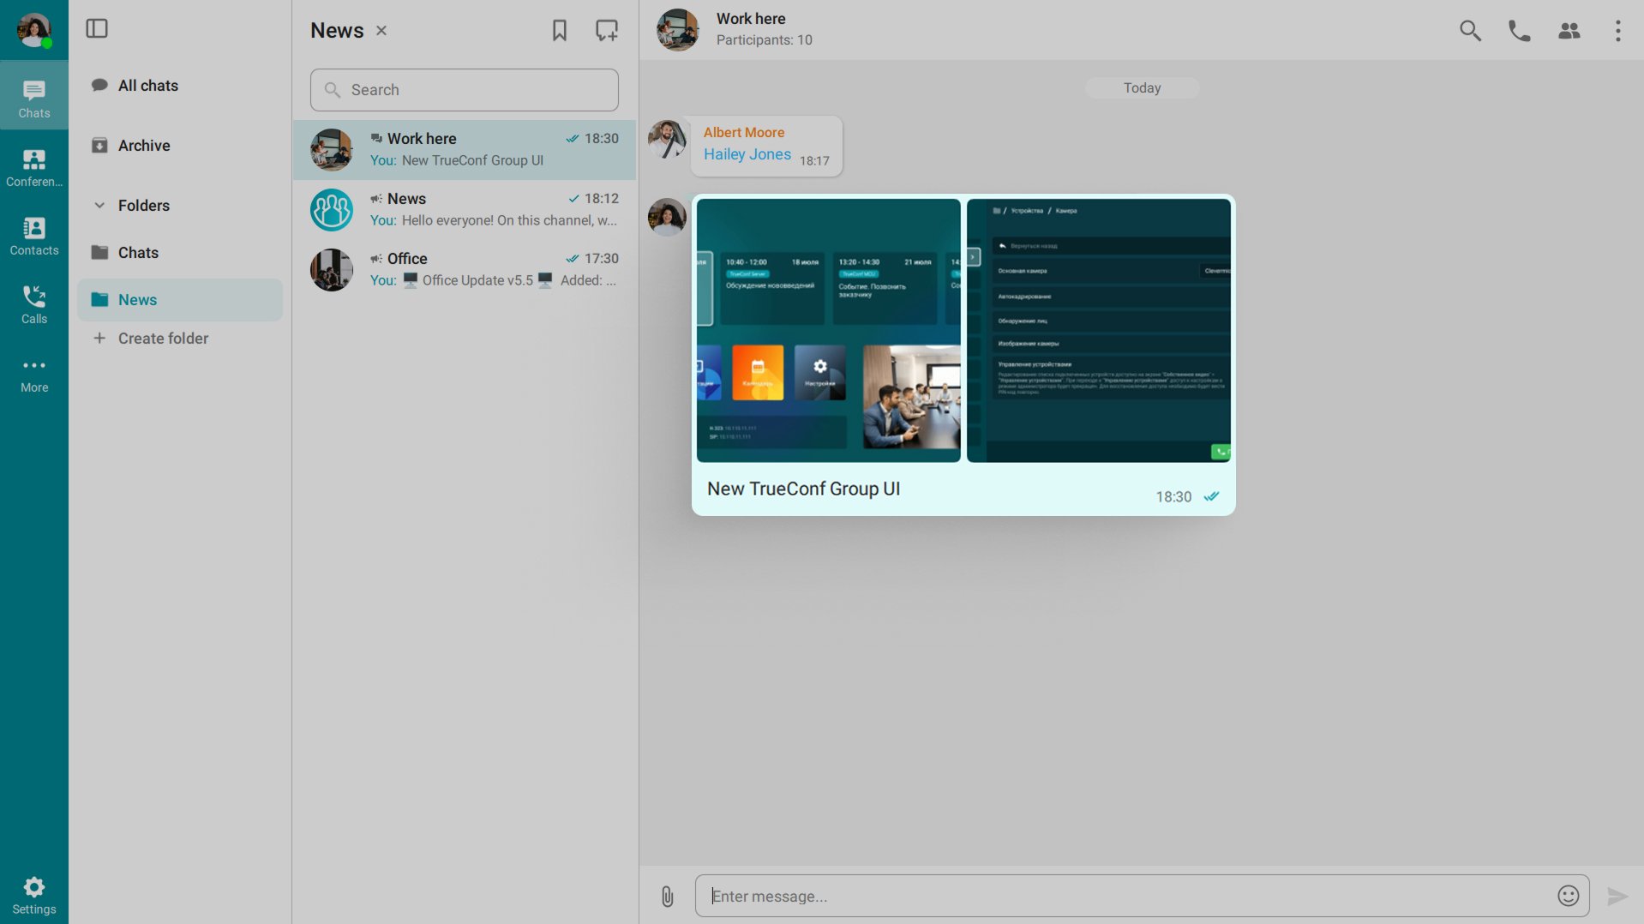Open the Hailey Jones mention link

[x=747, y=154]
